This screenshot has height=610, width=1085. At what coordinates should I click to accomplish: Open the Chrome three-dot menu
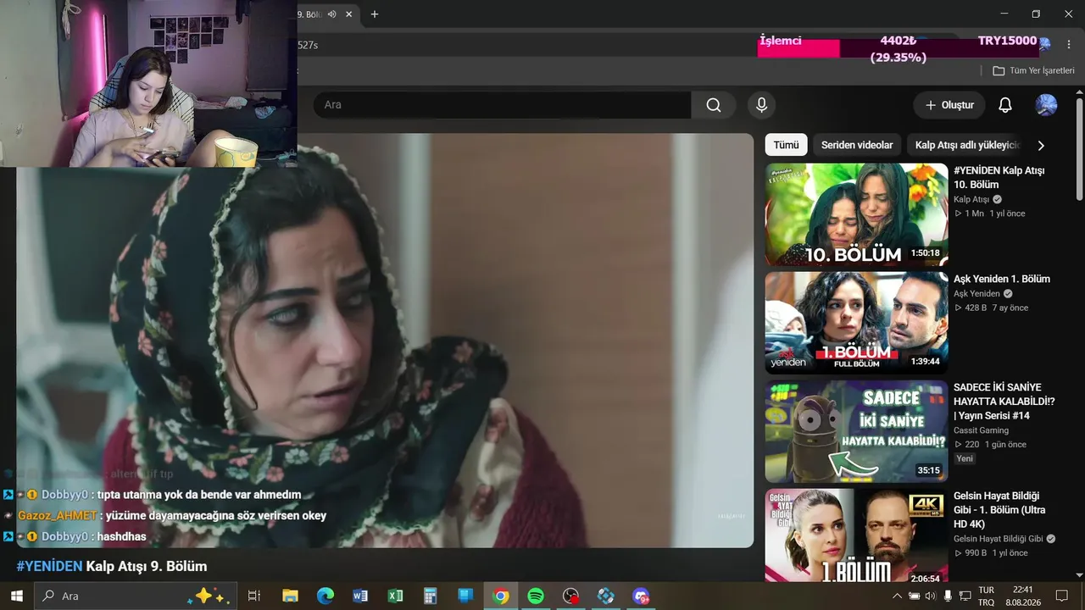pyautogui.click(x=1070, y=44)
